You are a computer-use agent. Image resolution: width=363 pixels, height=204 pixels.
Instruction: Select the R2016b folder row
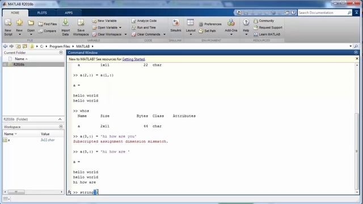point(33,65)
